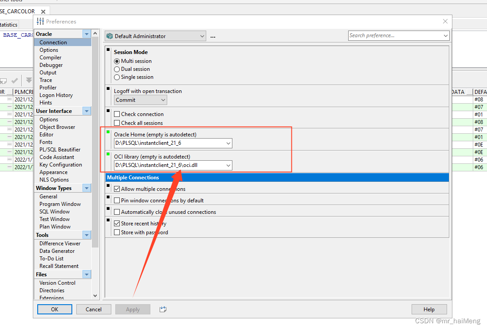Toggle Pin window connections by default

117,200
